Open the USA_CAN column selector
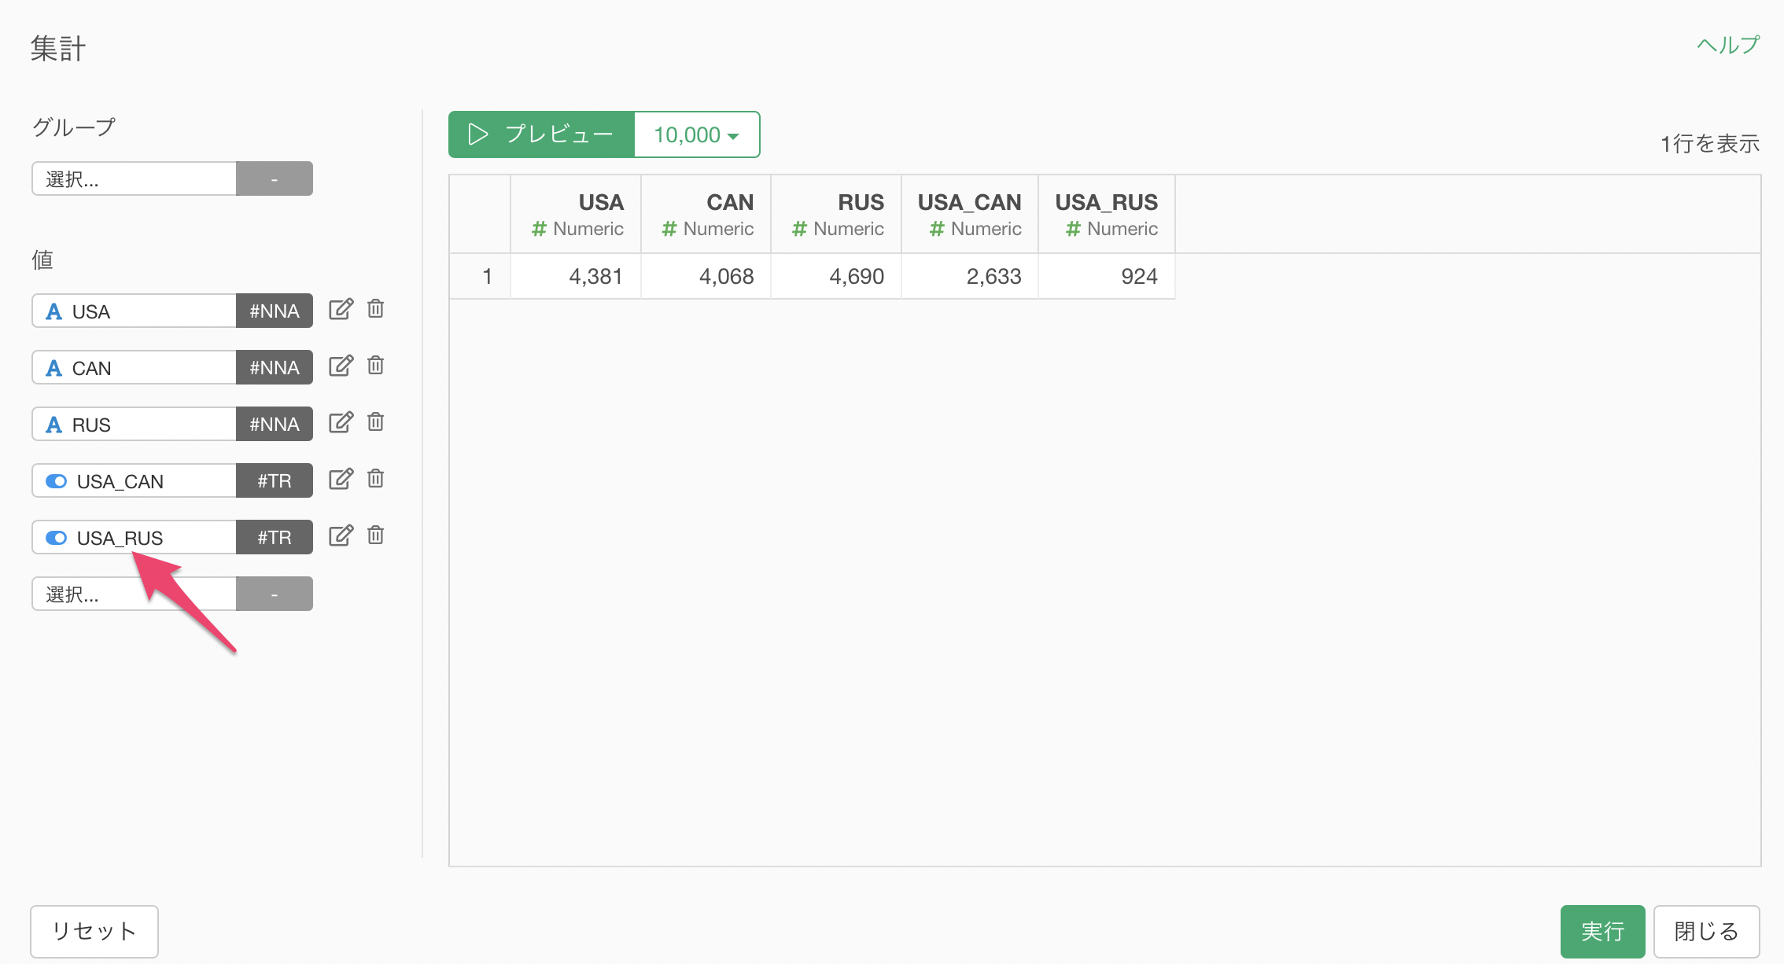Image resolution: width=1784 pixels, height=964 pixels. click(135, 480)
